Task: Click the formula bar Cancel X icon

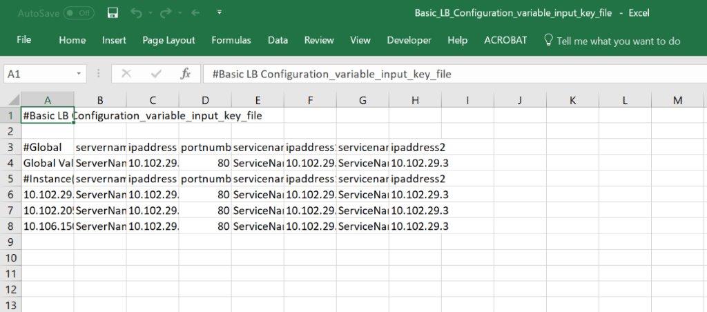Action: (x=126, y=74)
